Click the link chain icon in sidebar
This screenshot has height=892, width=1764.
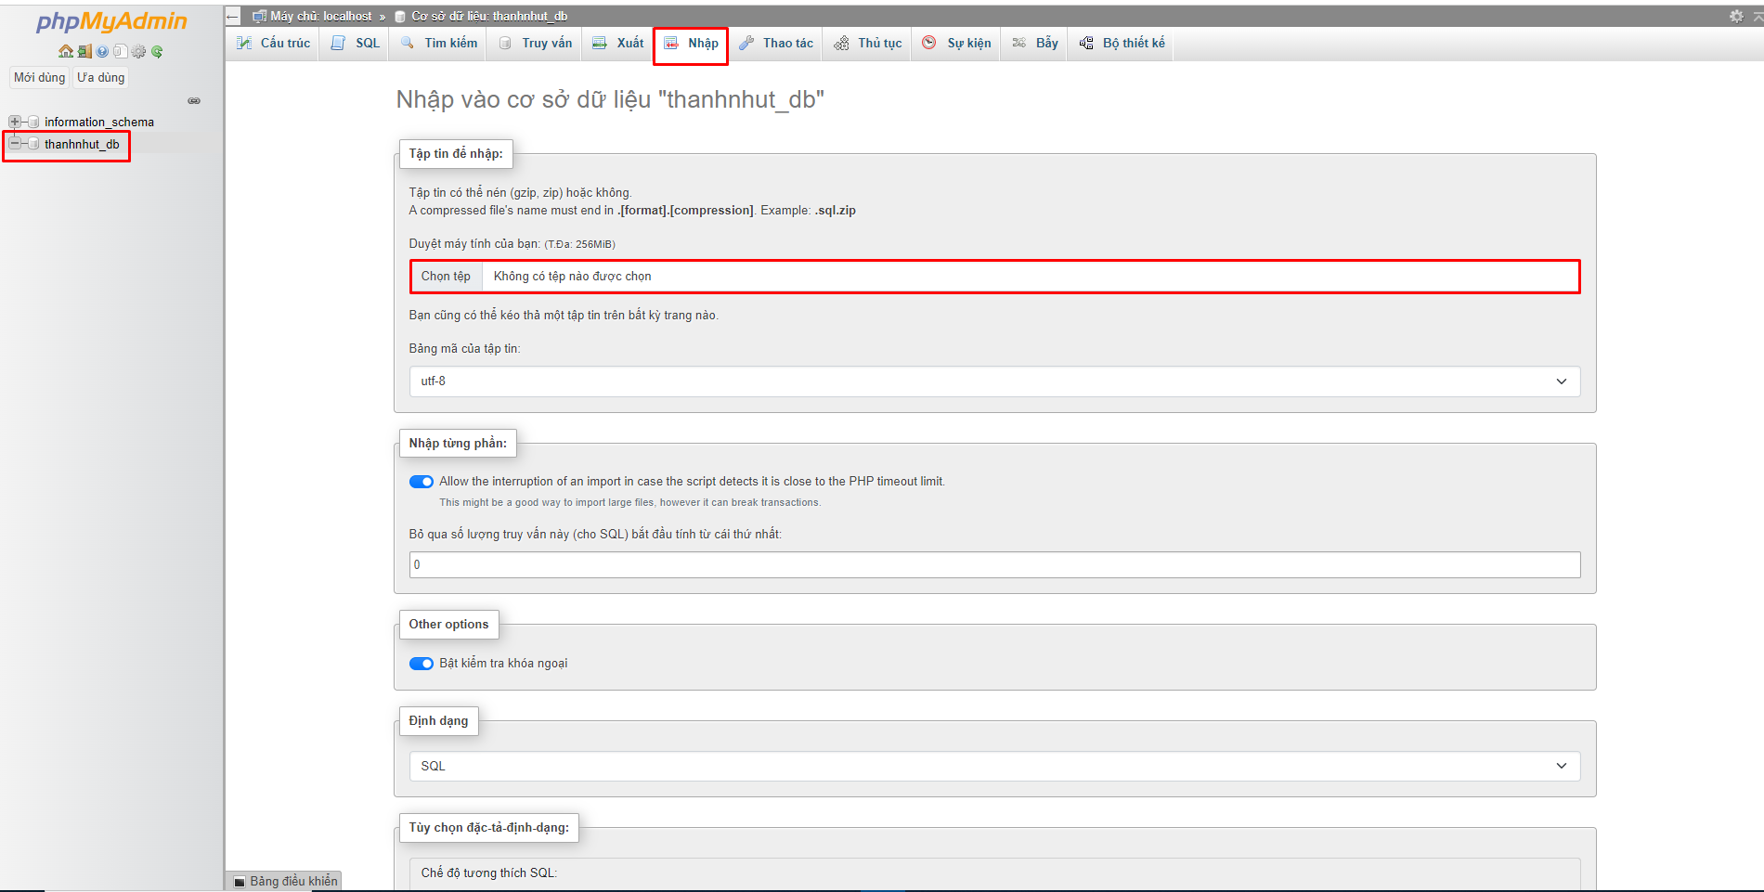coord(194,100)
